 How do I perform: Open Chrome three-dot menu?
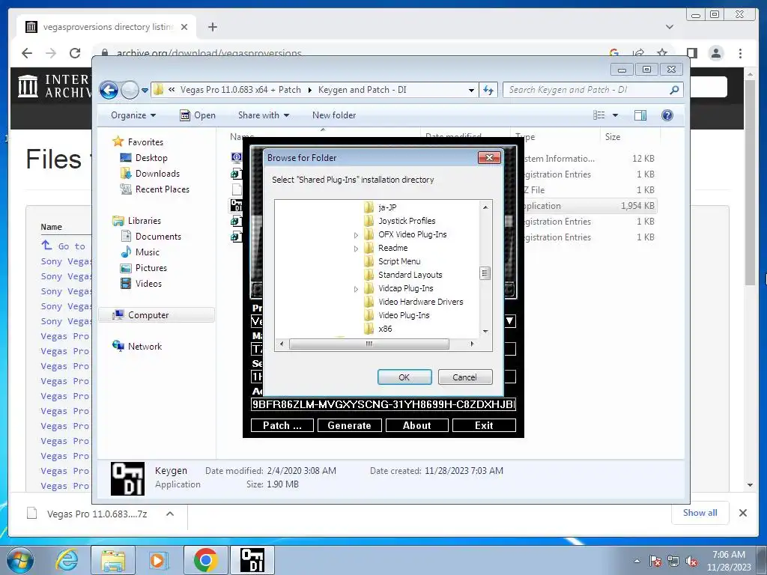point(741,53)
